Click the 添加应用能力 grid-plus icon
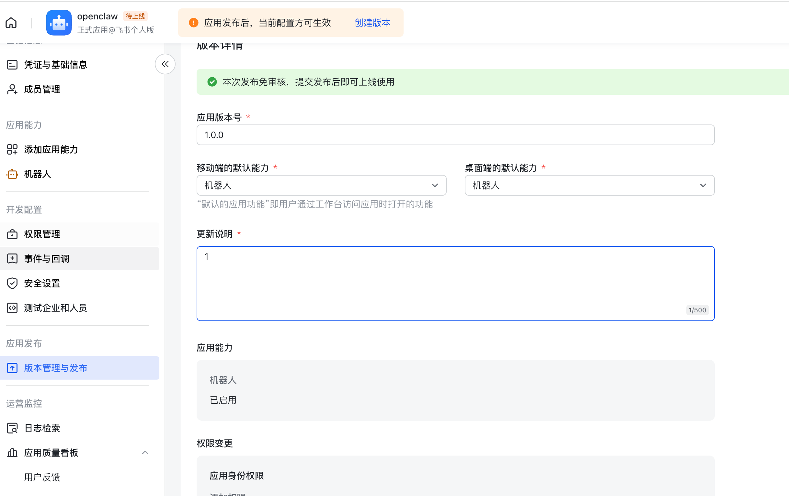Image resolution: width=789 pixels, height=496 pixels. [12, 149]
